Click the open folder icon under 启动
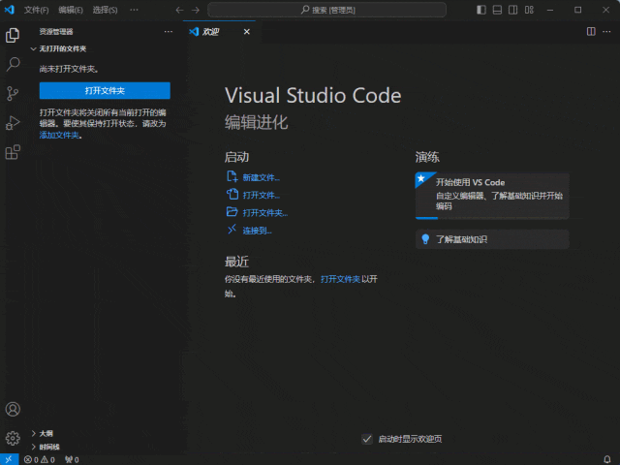The width and height of the screenshot is (620, 465). (x=232, y=211)
